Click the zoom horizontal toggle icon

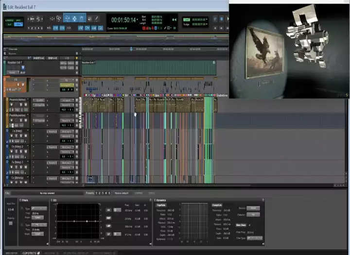coord(52,19)
